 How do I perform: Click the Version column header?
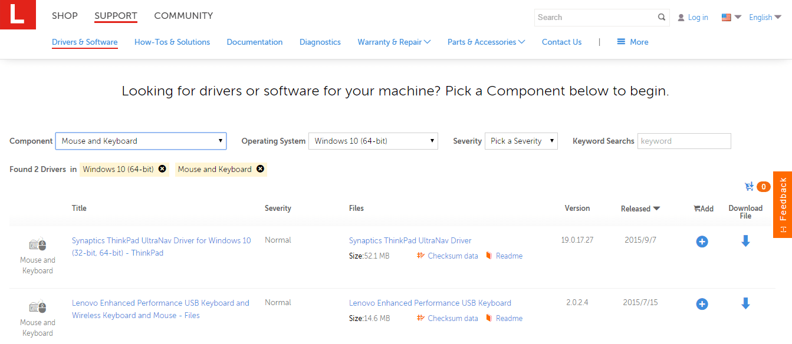(577, 208)
